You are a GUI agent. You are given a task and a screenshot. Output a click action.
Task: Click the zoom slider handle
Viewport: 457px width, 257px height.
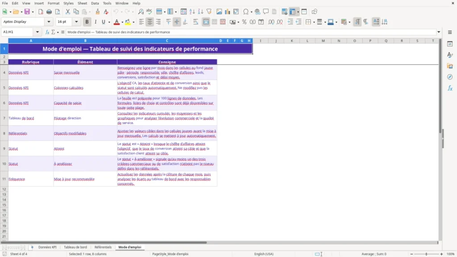426,254
